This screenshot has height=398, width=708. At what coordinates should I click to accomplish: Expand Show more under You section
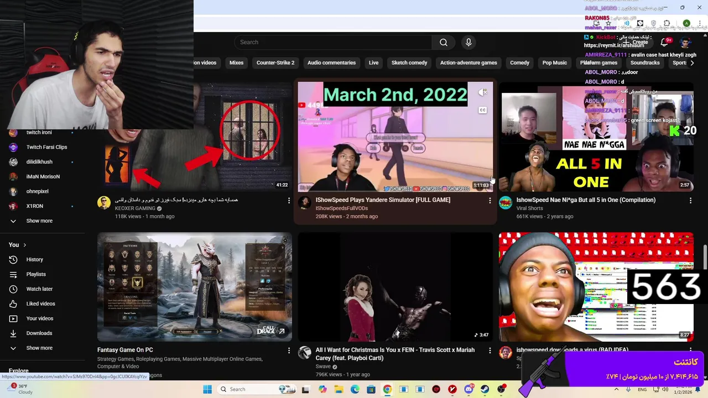pyautogui.click(x=39, y=348)
